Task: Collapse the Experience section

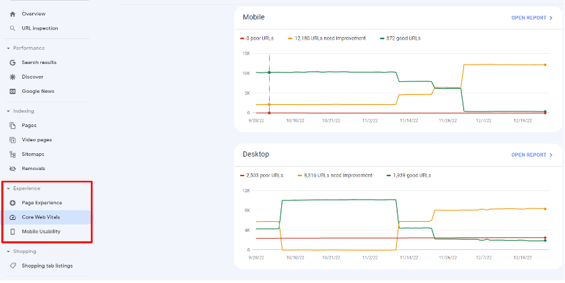Action: pyautogui.click(x=8, y=189)
